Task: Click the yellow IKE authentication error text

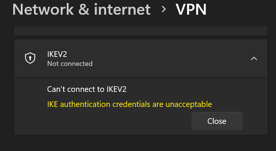Action: coord(129,104)
